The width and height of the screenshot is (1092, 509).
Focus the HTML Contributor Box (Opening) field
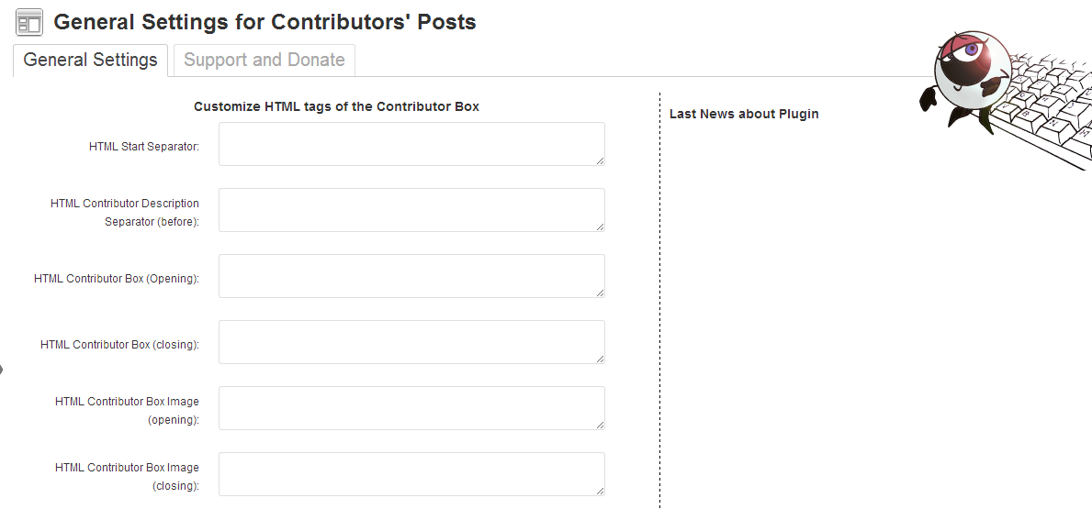(x=411, y=276)
